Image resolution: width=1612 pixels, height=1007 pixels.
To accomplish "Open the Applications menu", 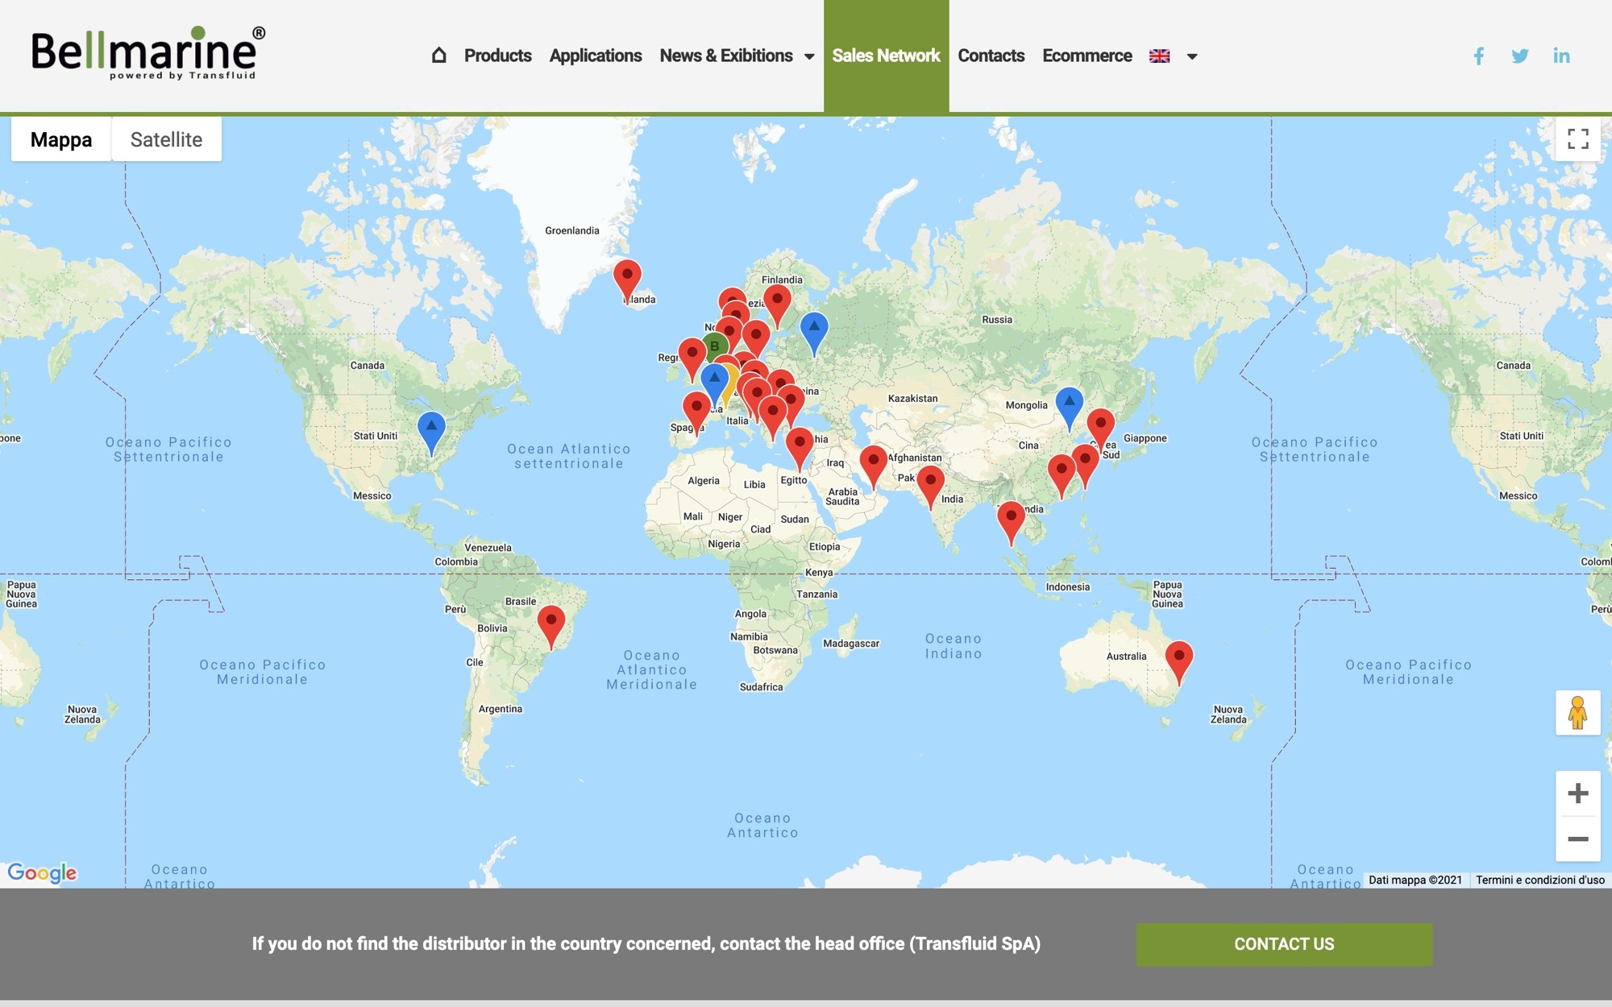I will [x=596, y=56].
